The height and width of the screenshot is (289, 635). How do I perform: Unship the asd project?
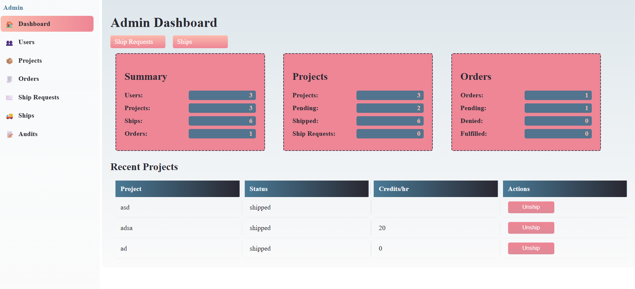pos(531,207)
